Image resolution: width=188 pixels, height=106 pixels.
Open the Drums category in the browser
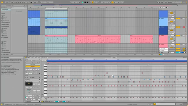click(x=5, y=19)
